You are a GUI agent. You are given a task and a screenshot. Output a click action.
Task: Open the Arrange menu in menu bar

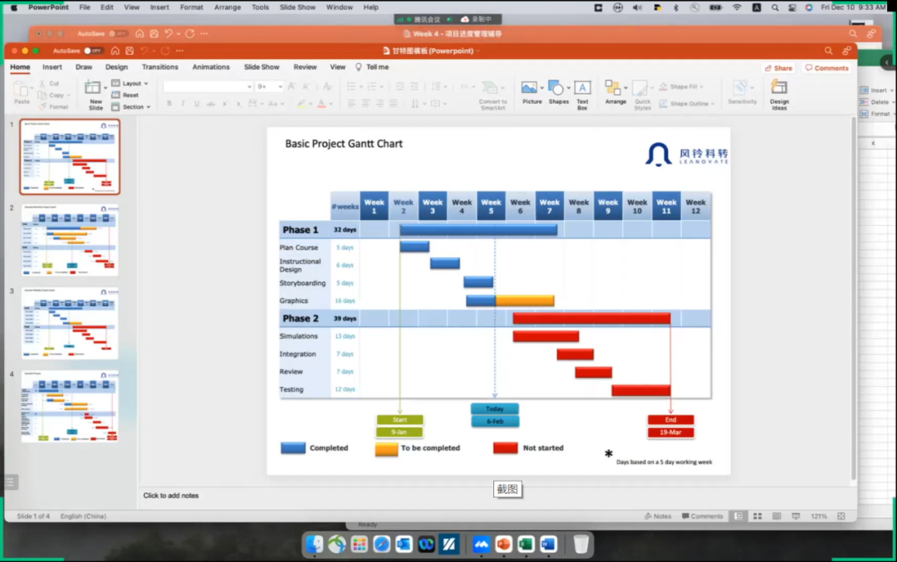click(x=227, y=7)
